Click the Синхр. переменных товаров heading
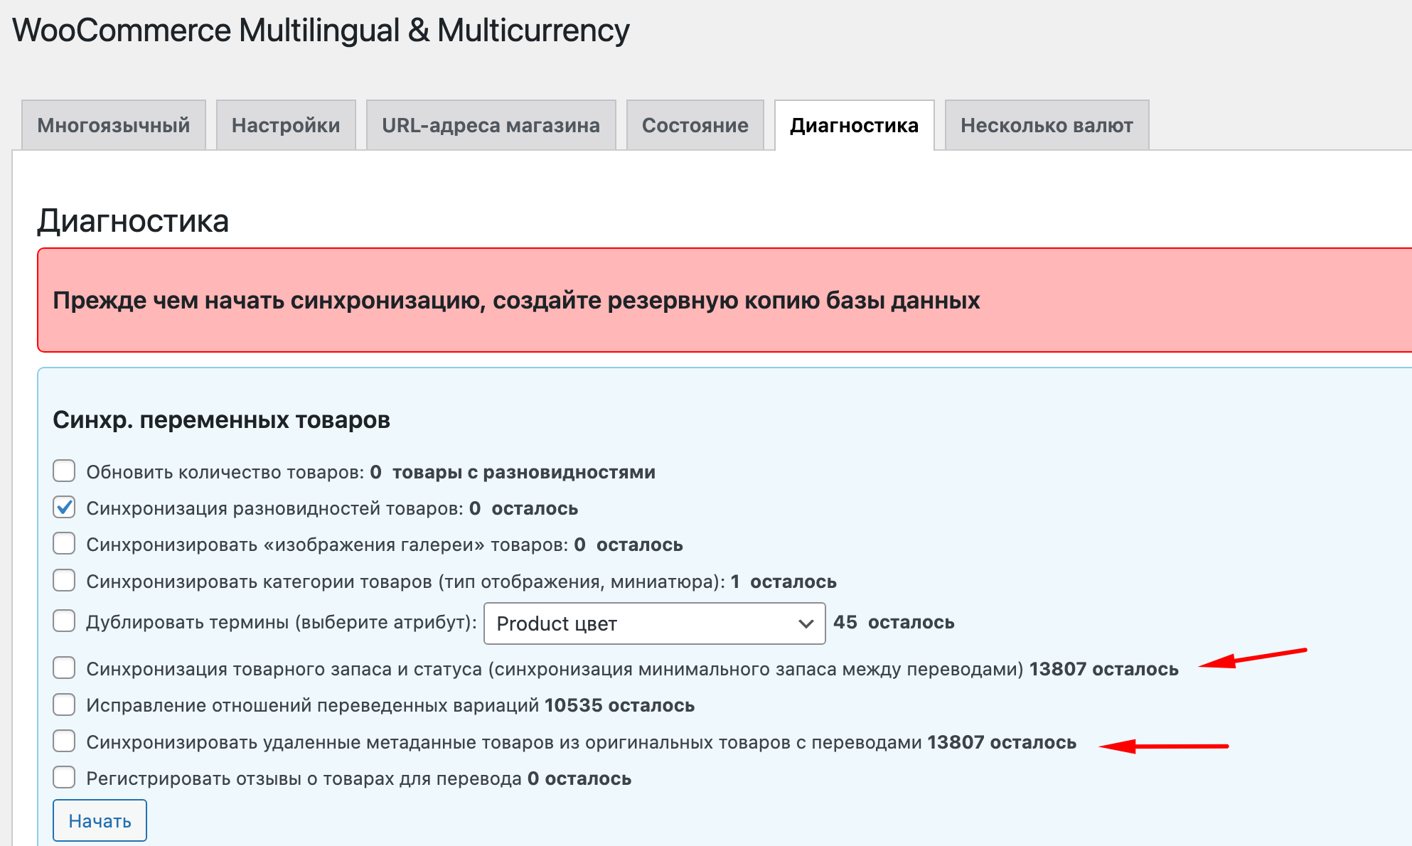 pos(221,419)
